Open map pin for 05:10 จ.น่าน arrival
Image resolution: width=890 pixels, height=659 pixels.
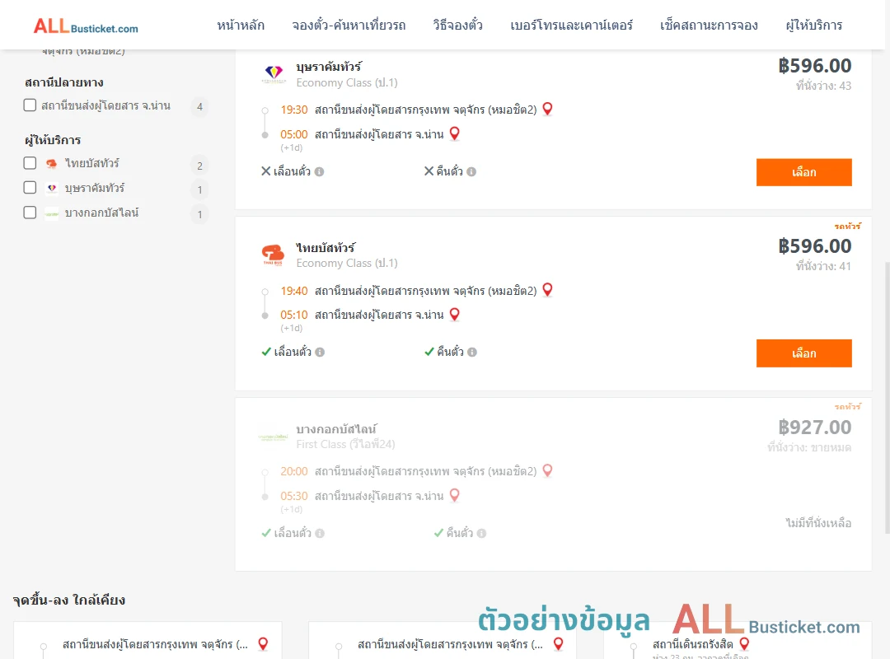pos(454,314)
